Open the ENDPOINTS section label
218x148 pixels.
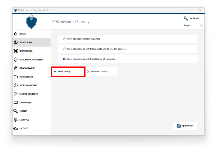25,103
